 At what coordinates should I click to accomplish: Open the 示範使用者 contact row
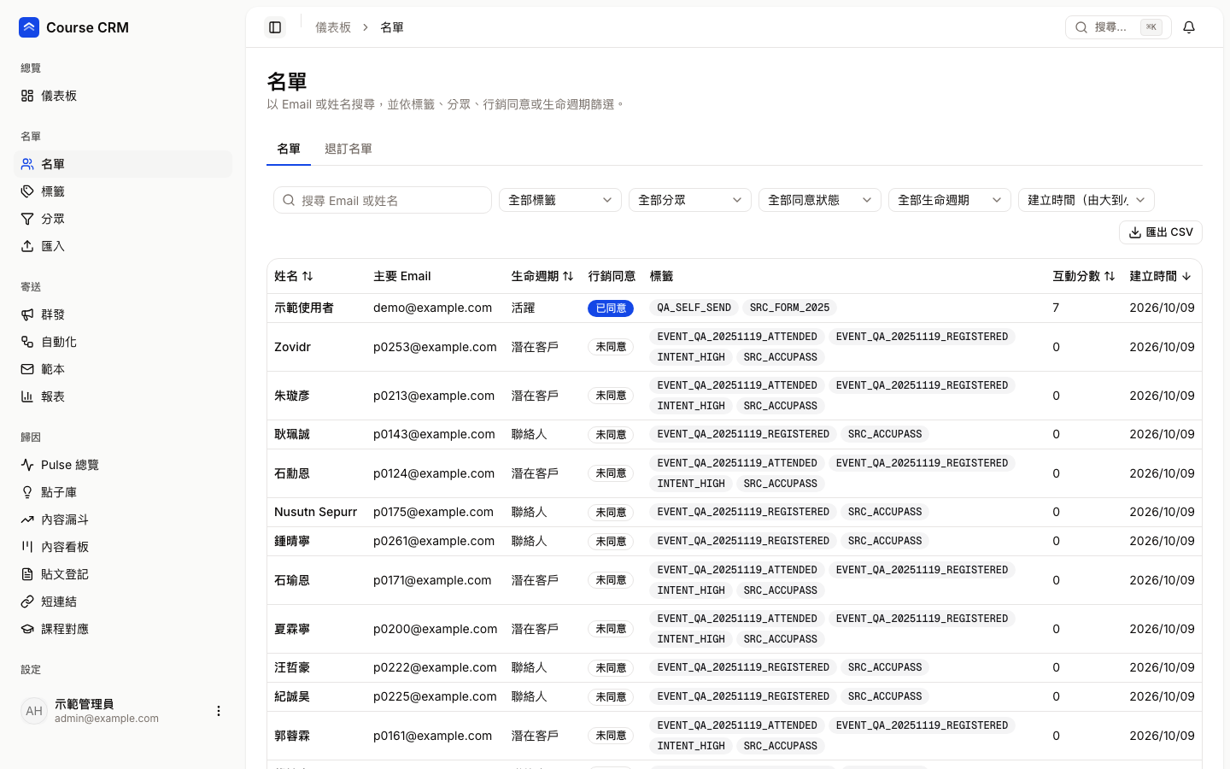(x=735, y=308)
